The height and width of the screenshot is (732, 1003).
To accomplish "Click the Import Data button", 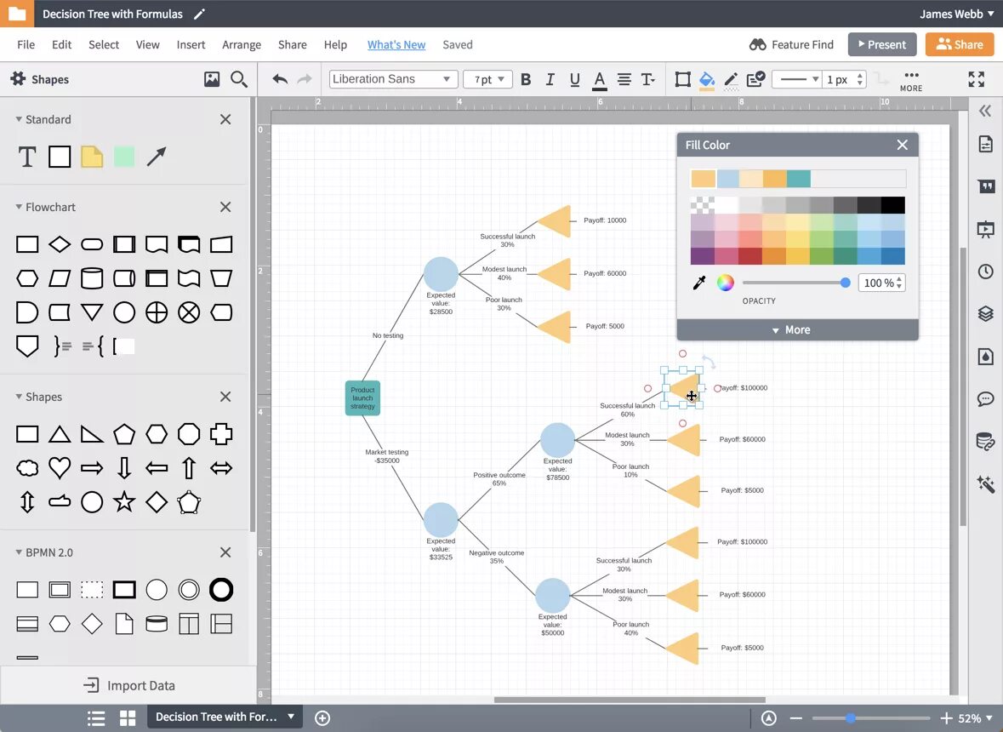I will (128, 685).
